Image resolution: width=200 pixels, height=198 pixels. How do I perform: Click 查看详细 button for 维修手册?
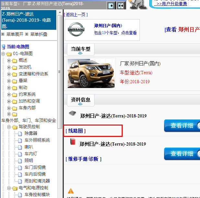pos(182,154)
